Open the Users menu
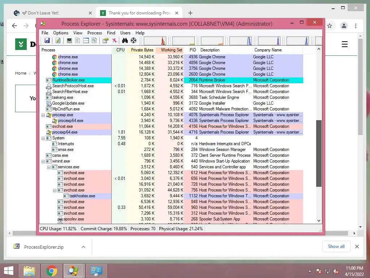Image resolution: width=370 pixels, height=278 pixels. click(x=125, y=33)
